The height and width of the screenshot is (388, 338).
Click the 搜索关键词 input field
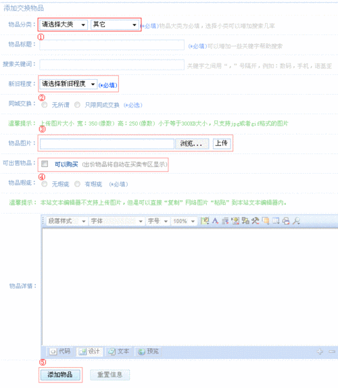(112, 65)
